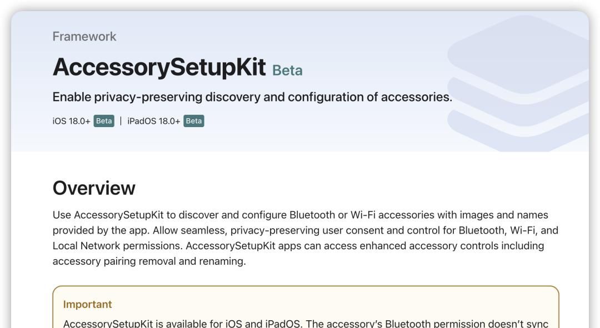
Task: Click the Beta badge beside iPadOS 18.0+
Action: point(194,121)
